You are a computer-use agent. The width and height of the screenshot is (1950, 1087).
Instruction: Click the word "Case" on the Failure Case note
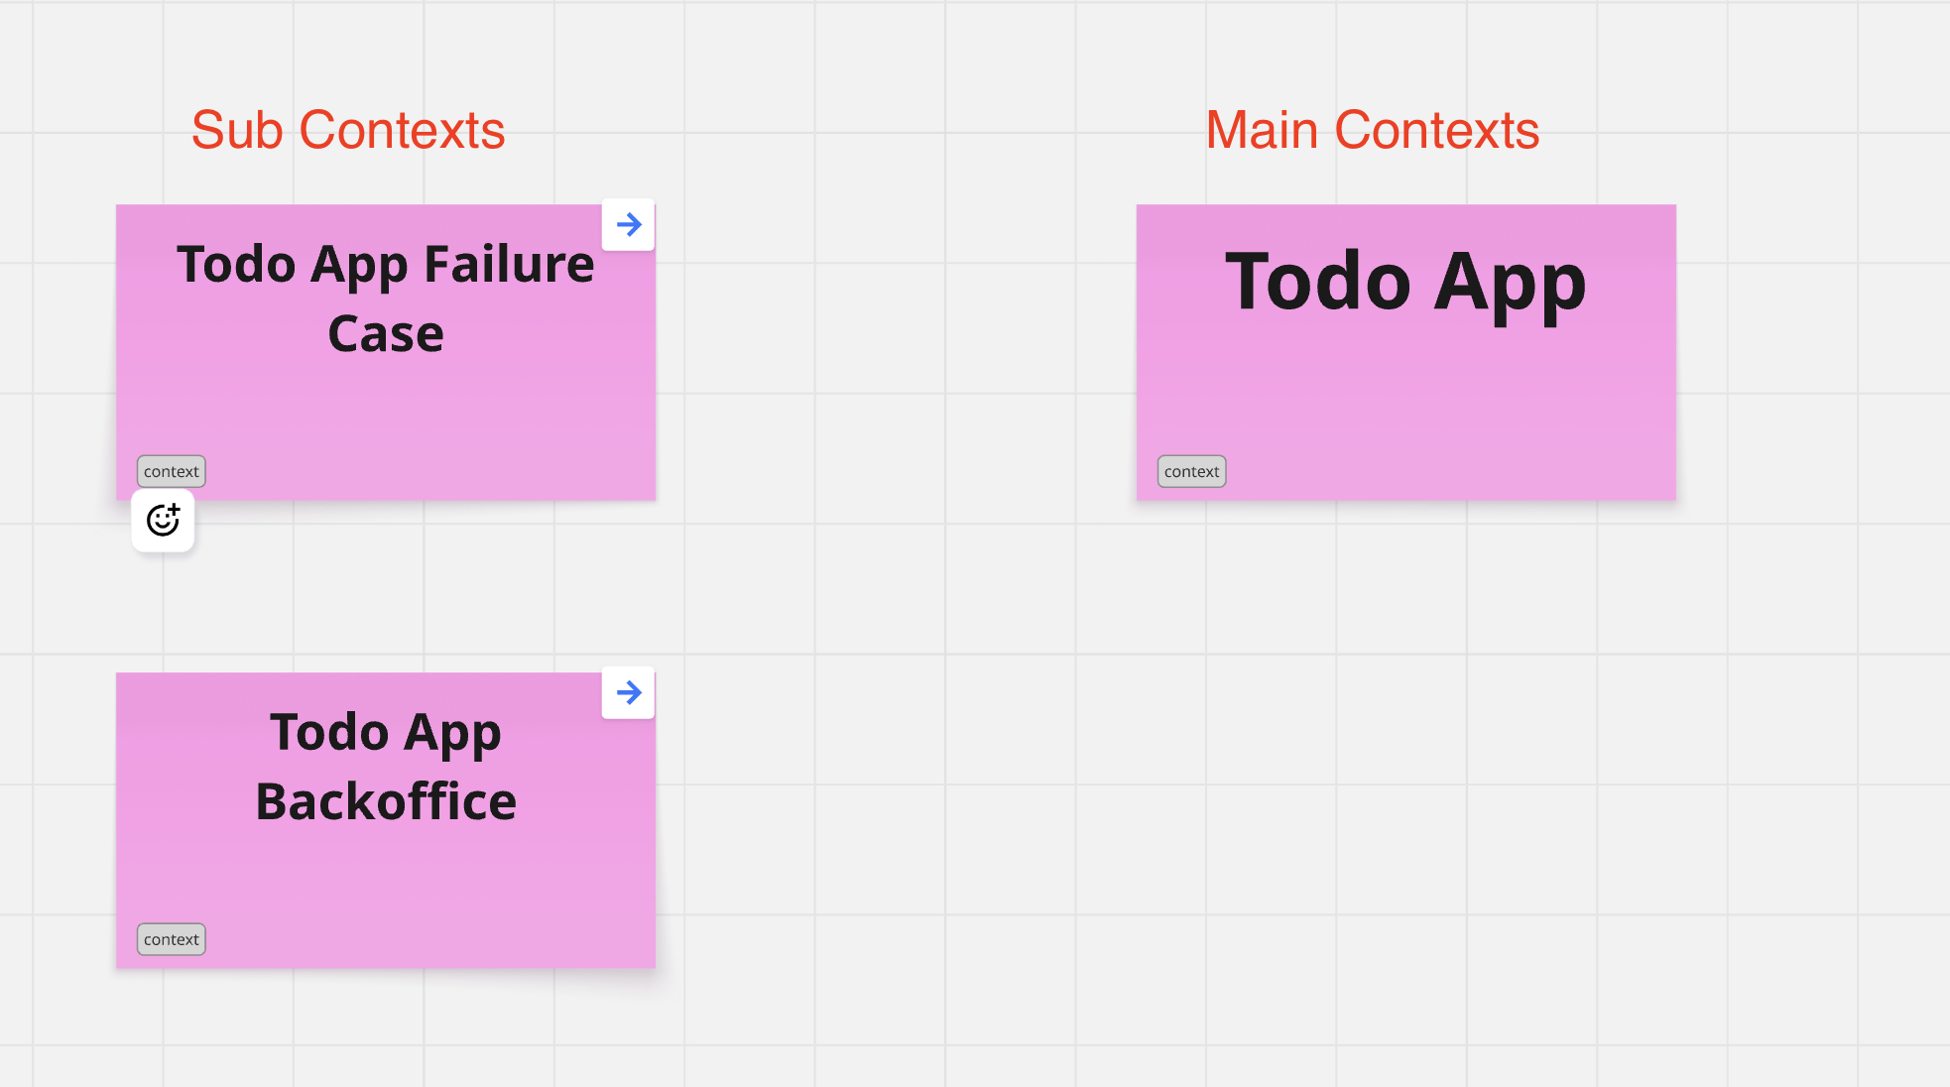pos(386,334)
